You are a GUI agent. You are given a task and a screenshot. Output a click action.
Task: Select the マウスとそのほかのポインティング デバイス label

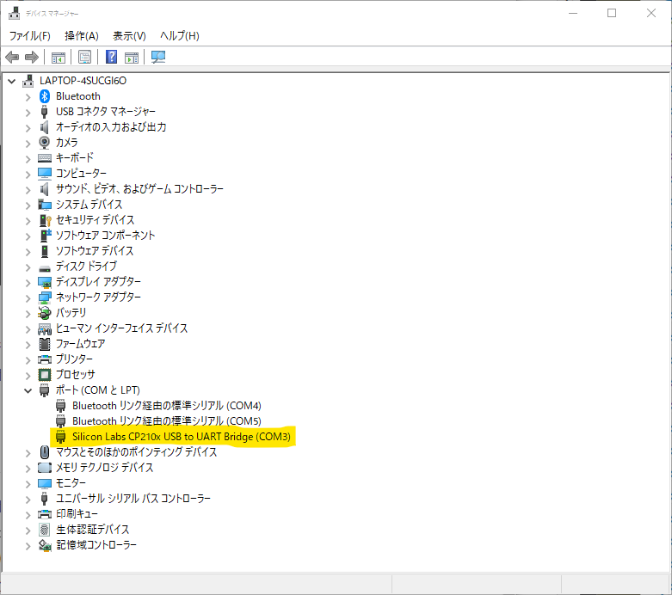click(x=136, y=452)
